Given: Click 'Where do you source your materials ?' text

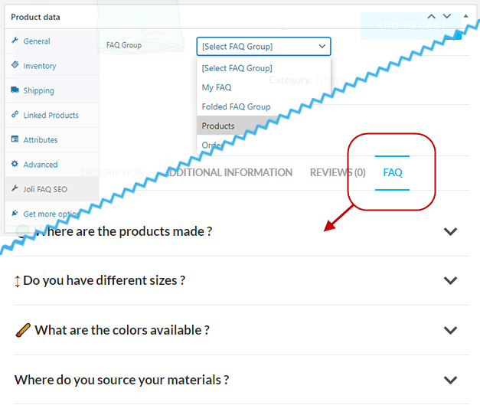Looking at the screenshot, I should (122, 380).
